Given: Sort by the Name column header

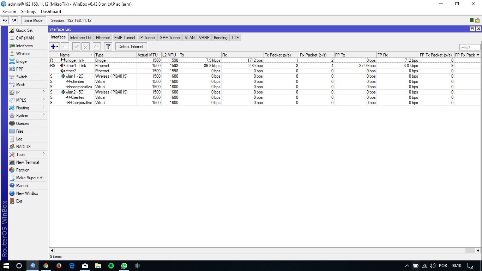Looking at the screenshot, I should (77, 55).
